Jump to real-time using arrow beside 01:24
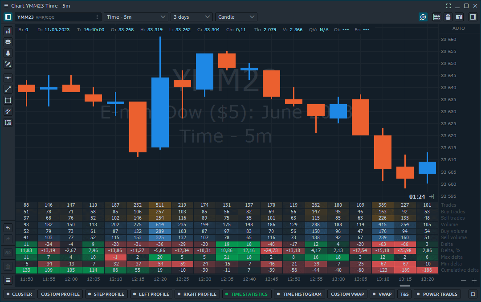Image resolution: width=481 pixels, height=302 pixels. coord(430,196)
